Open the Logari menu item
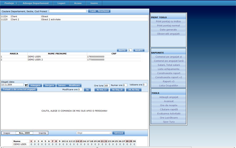The image size is (236, 148). coord(61,3)
